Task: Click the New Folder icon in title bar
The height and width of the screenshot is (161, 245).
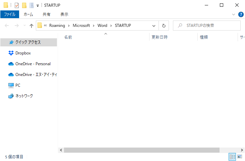Action: [x=24, y=5]
